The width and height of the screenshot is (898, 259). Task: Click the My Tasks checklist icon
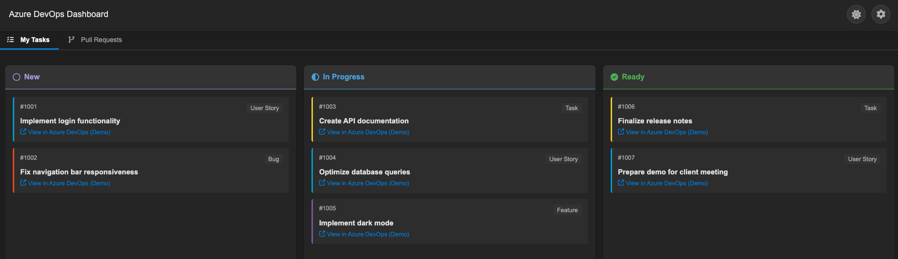(10, 40)
